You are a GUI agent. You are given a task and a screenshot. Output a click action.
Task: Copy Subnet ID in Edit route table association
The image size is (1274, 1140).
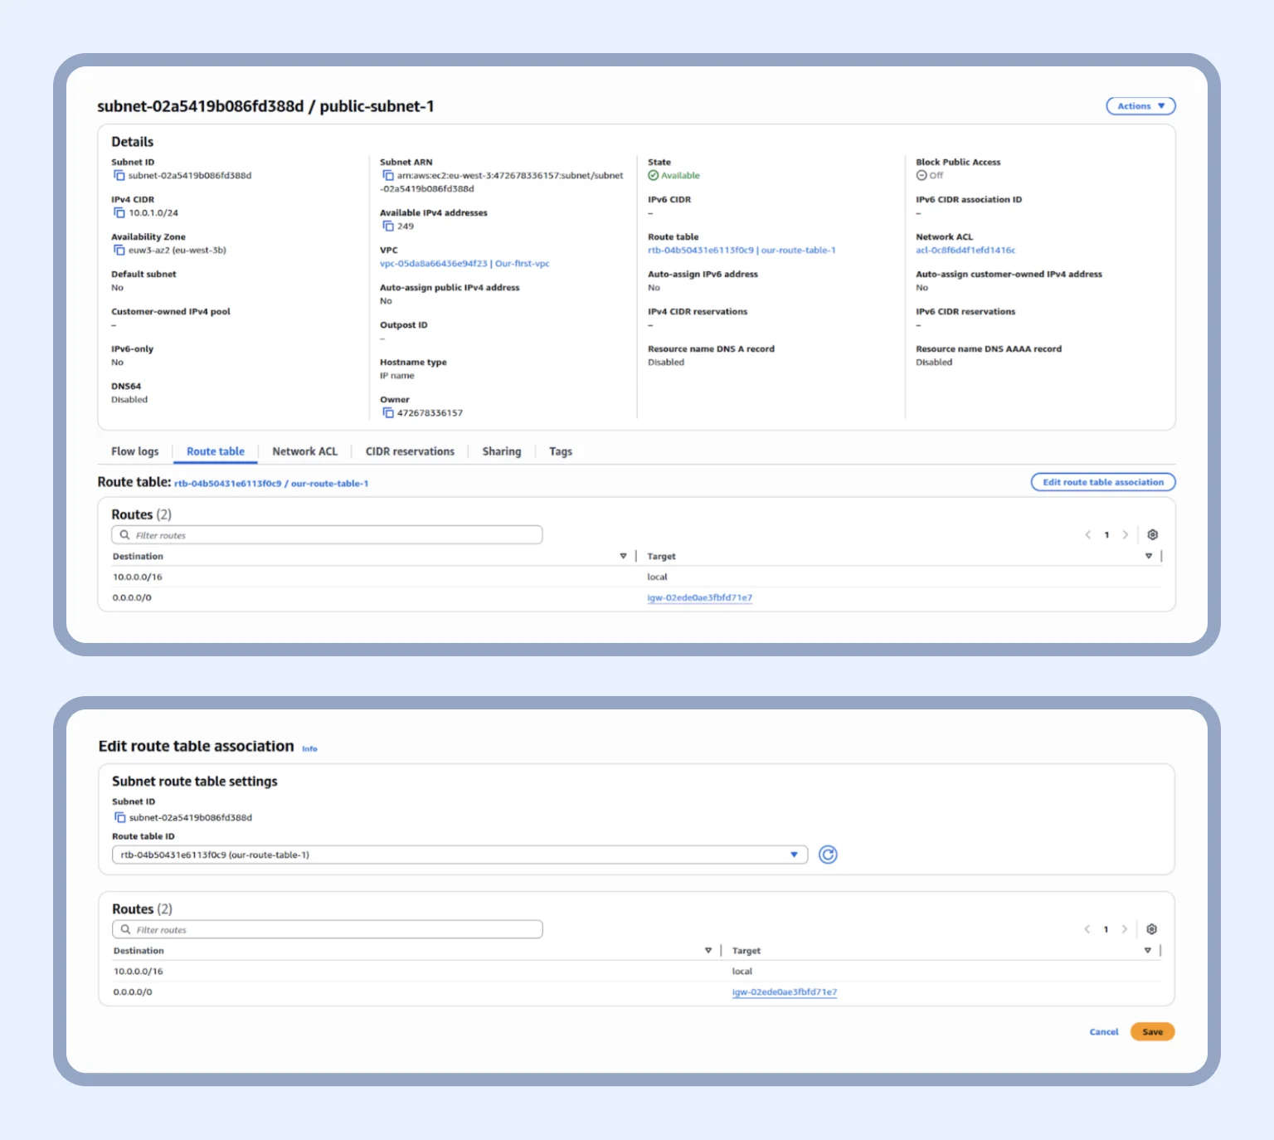pos(120,817)
